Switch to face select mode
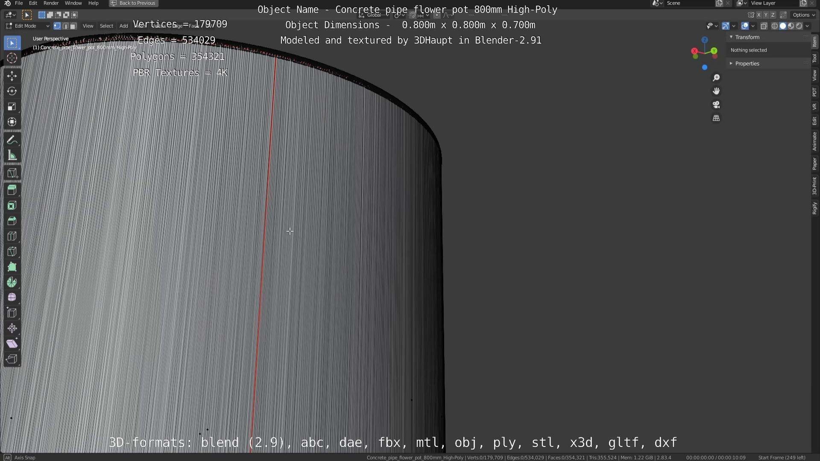820x461 pixels. 73,26
